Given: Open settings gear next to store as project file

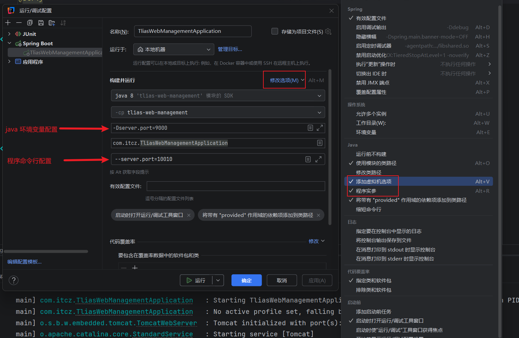Looking at the screenshot, I should (x=328, y=31).
